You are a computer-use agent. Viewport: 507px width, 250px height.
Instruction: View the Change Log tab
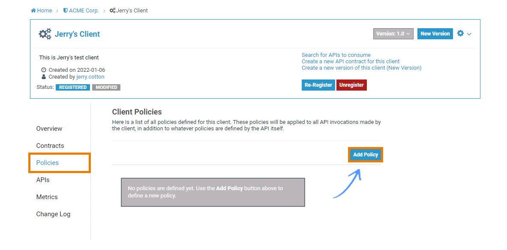pos(53,214)
